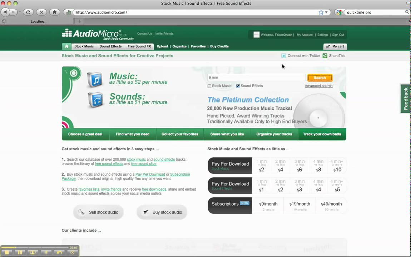Open the Sound Effects tab
The width and height of the screenshot is (411, 257).
pyautogui.click(x=110, y=46)
